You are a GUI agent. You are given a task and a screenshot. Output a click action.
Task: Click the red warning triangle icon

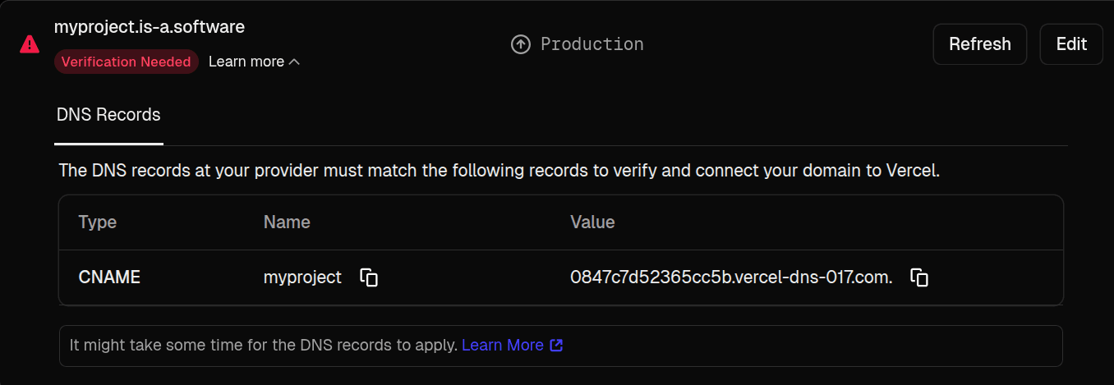[30, 44]
